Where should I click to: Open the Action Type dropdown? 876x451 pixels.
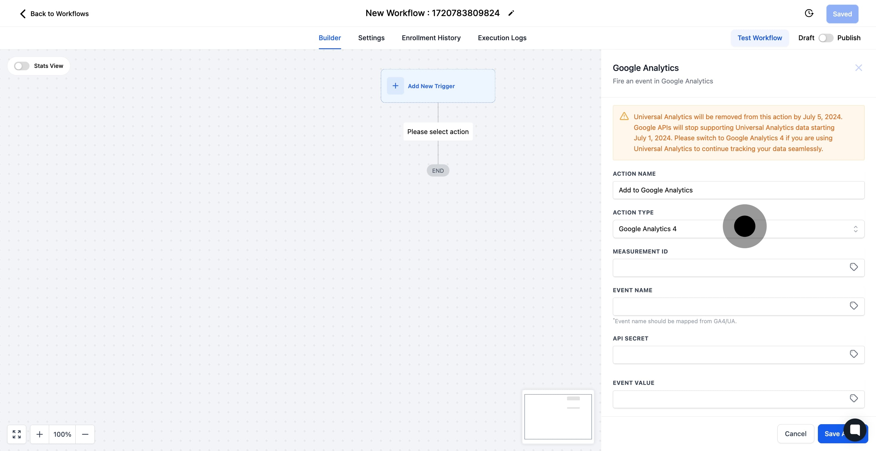738,229
